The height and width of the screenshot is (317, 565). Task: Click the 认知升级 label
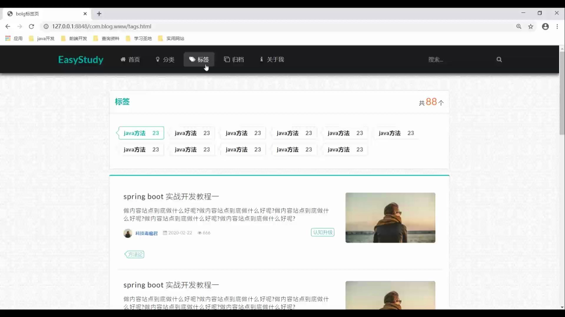323,232
